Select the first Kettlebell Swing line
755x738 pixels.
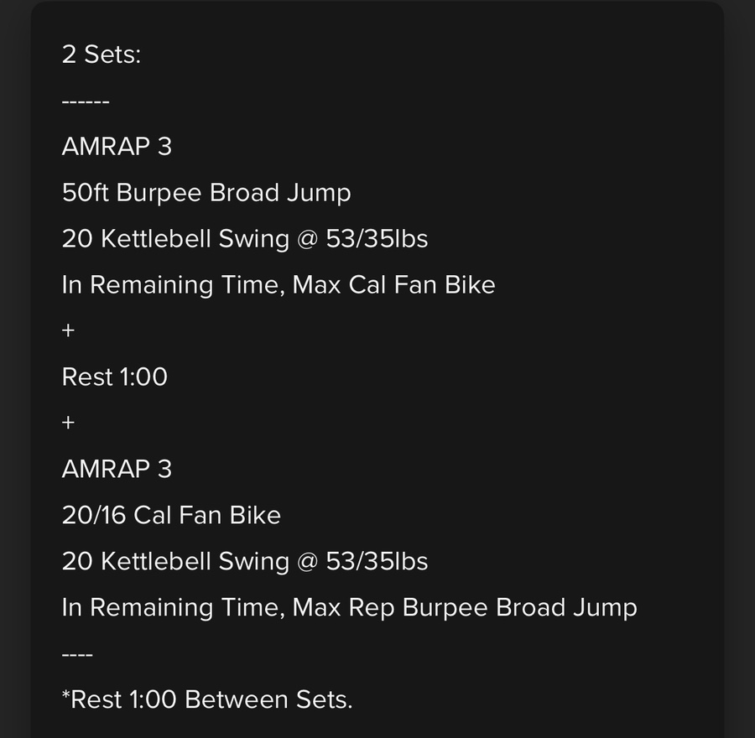coord(245,239)
